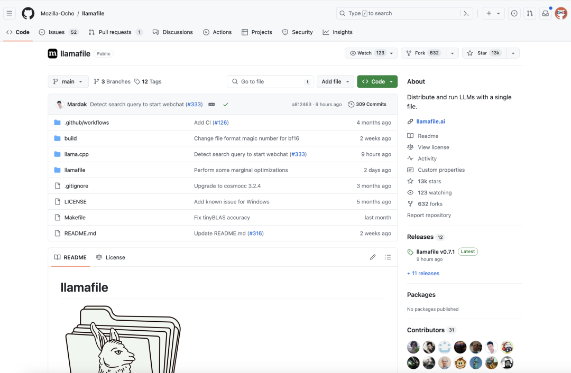Open the Projects tab

pos(257,32)
